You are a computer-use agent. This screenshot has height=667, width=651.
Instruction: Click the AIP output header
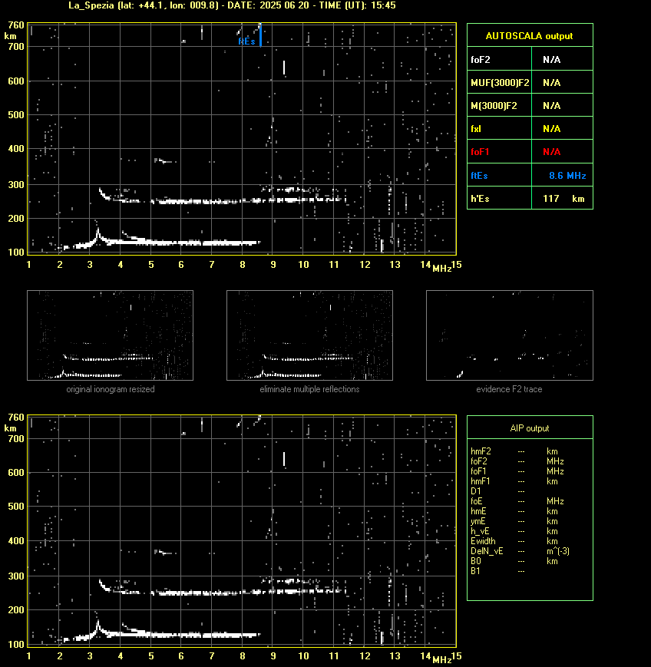click(x=529, y=428)
